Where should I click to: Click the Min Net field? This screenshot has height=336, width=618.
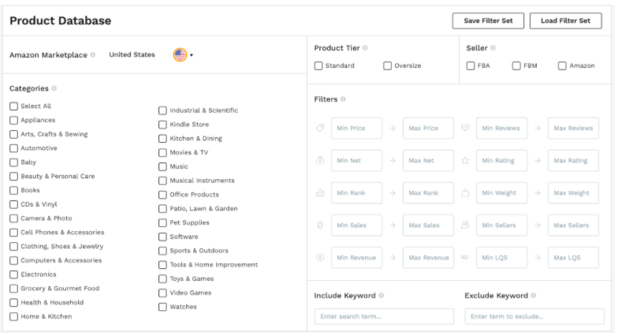356,161
